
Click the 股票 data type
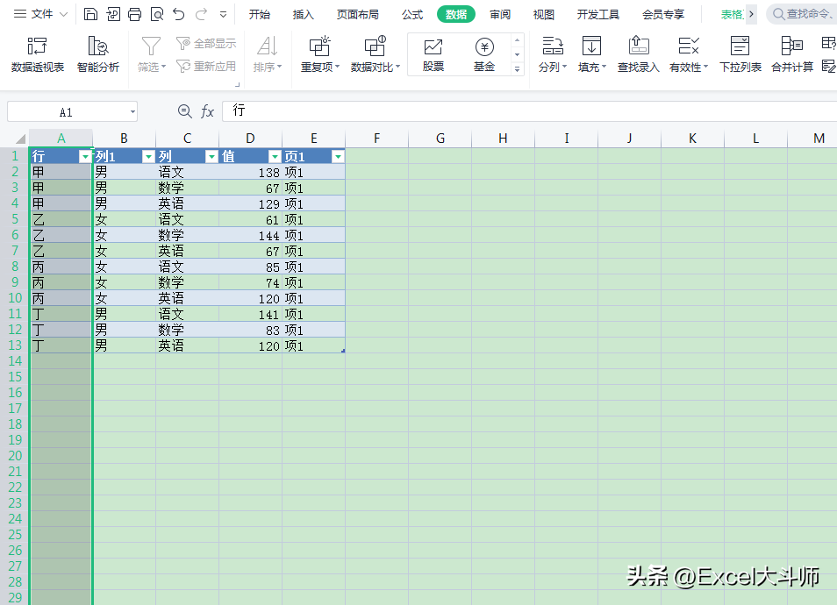(433, 54)
